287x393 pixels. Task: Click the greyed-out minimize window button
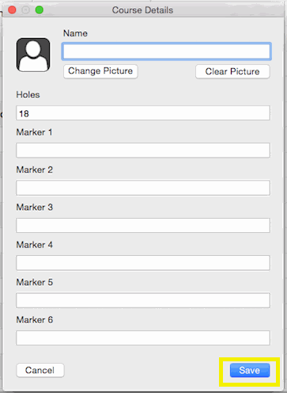pos(25,10)
